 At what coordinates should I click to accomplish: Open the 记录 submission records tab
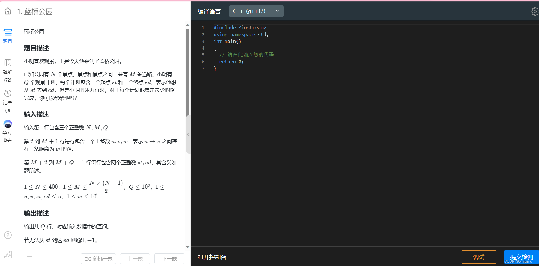[8, 101]
